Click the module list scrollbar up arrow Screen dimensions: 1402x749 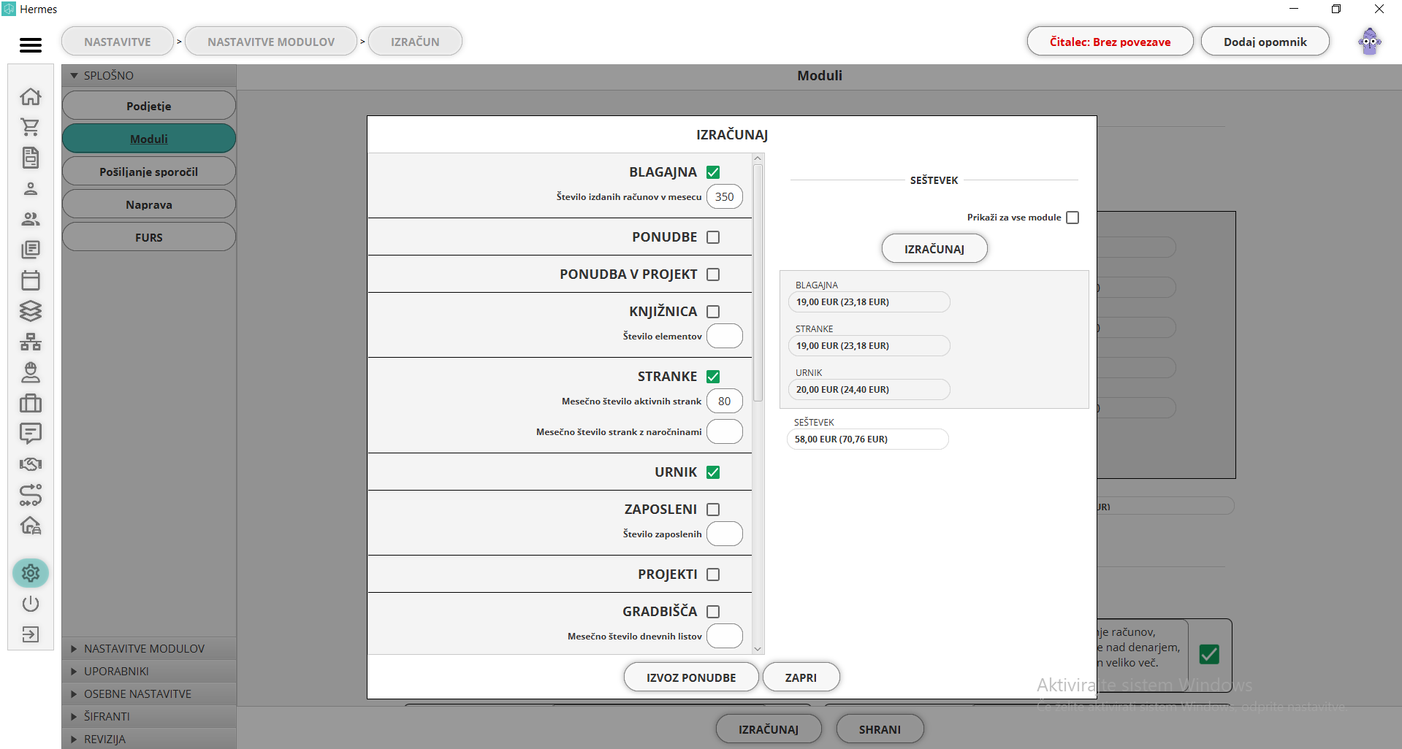[x=758, y=158]
